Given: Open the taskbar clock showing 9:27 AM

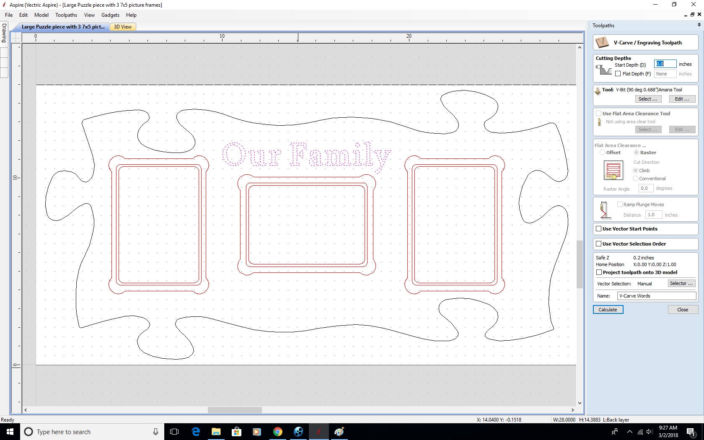Looking at the screenshot, I should 668,432.
